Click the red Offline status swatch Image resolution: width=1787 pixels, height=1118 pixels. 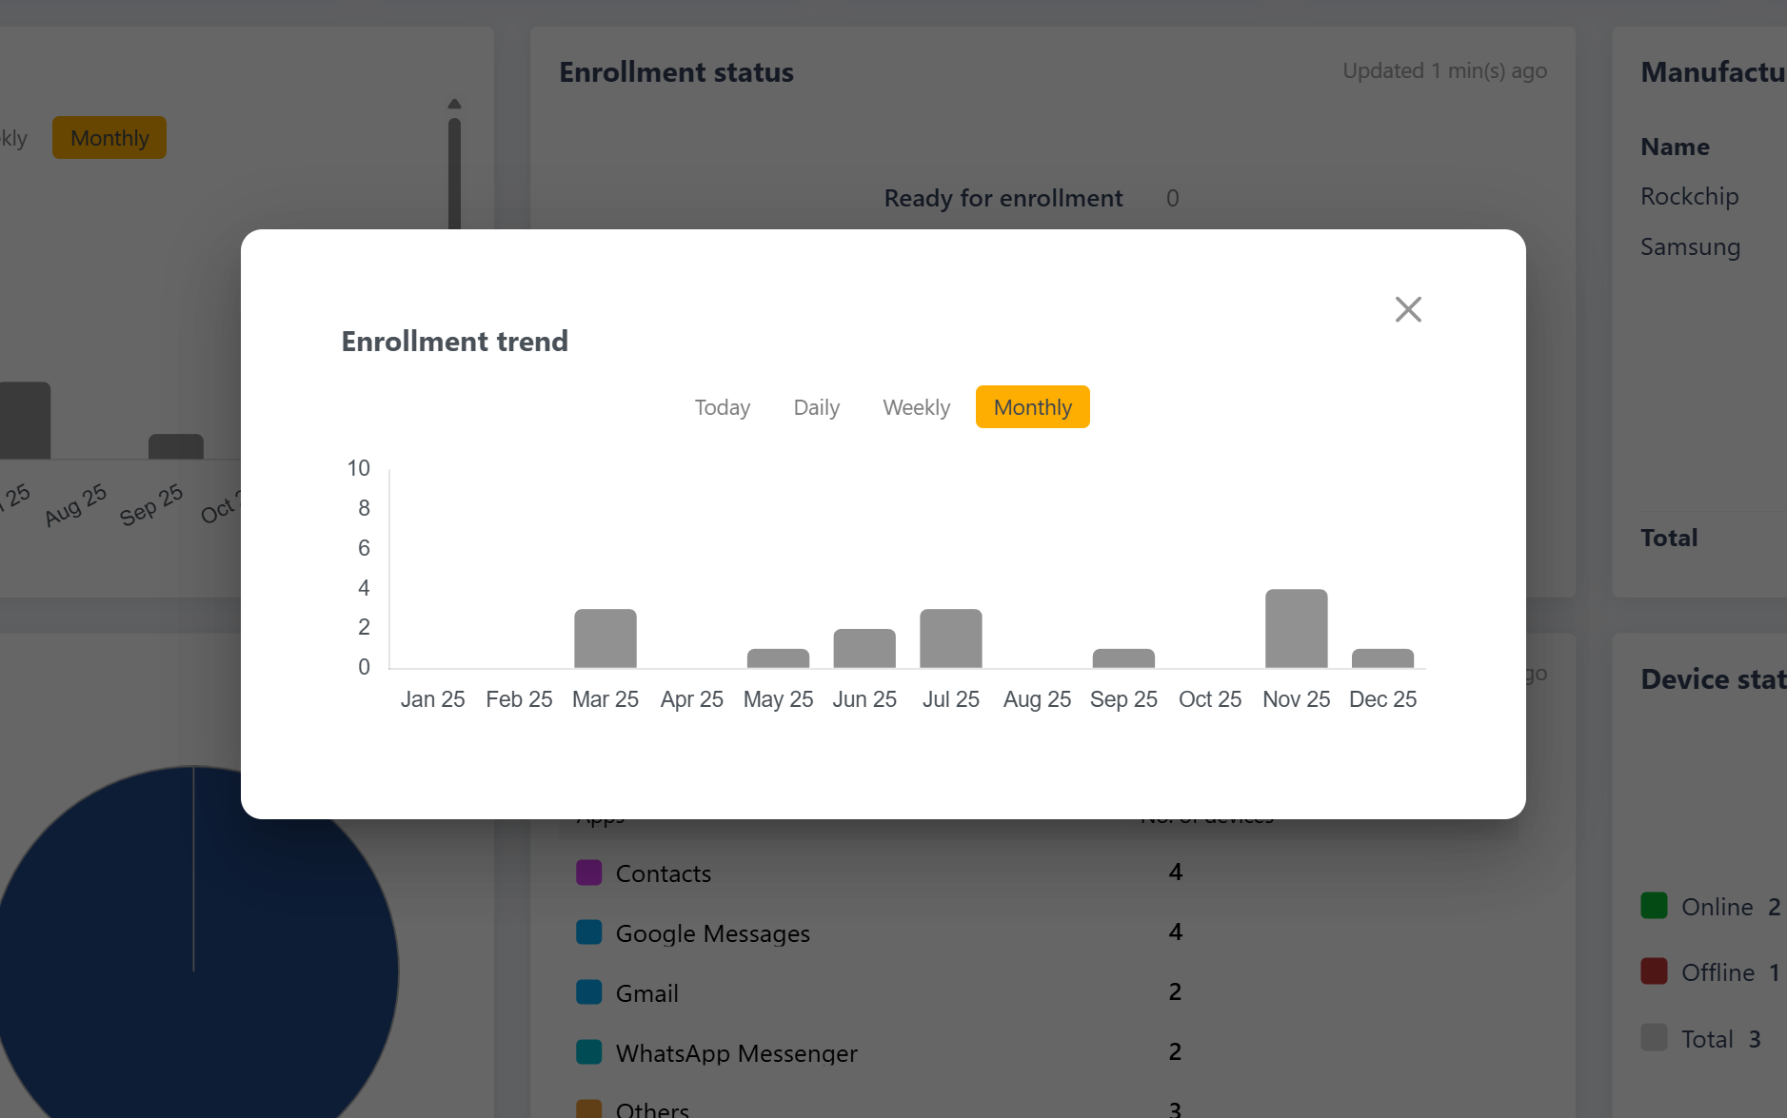click(x=1655, y=971)
